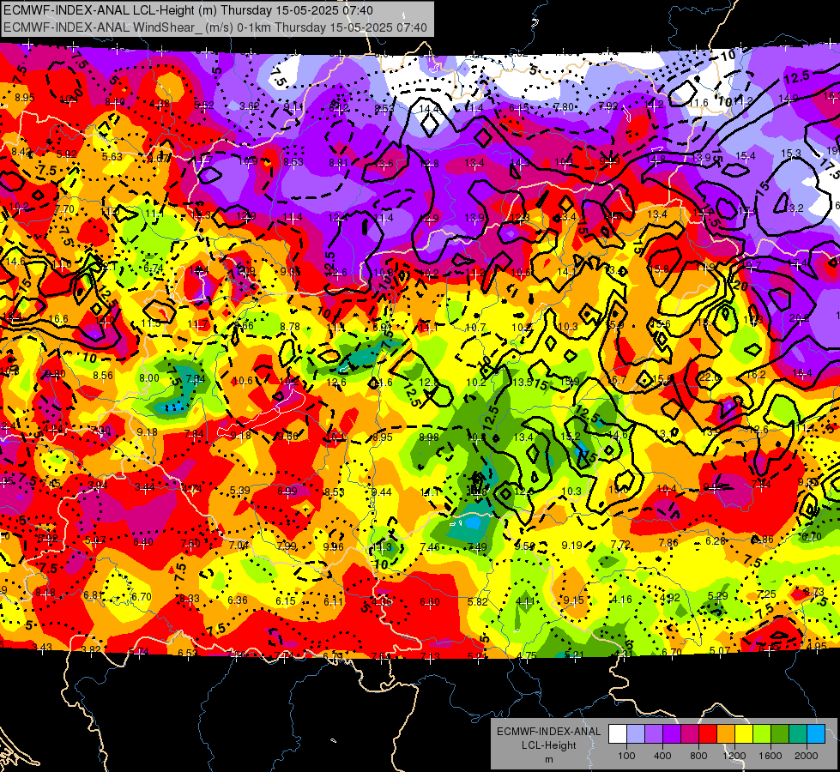Click the legend tick value '1200'
Screen dimensions: 840x772
coord(734,756)
